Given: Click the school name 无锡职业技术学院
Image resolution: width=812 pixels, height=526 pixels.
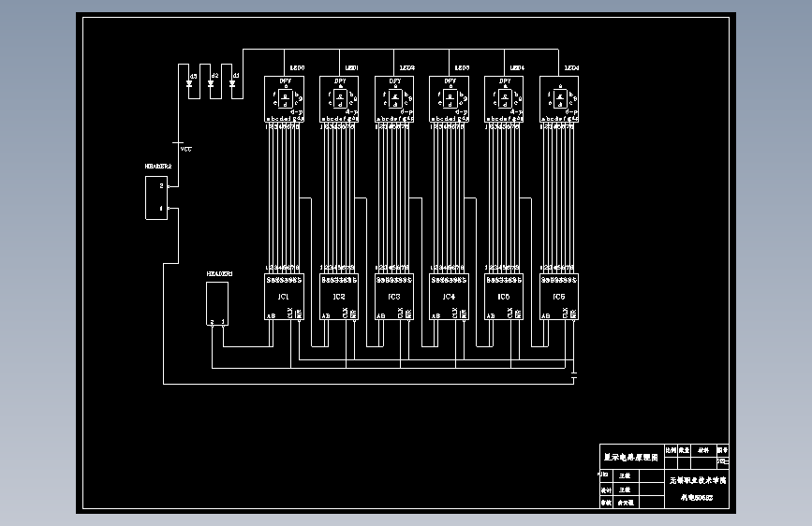Looking at the screenshot, I should 698,480.
